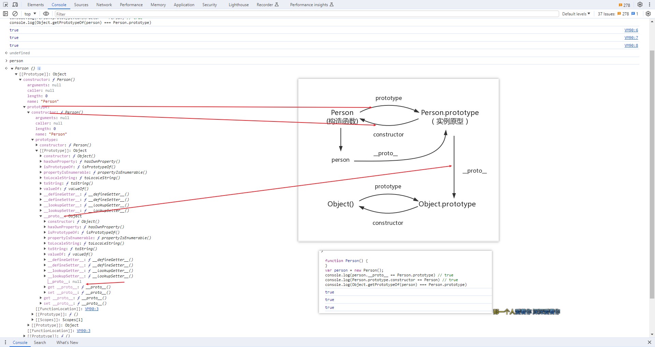Click the name: "Person" property under first constructor

[x=43, y=101]
